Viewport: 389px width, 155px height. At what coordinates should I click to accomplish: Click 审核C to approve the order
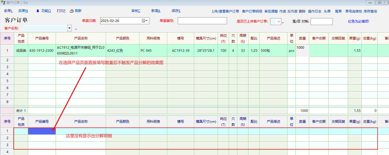click(x=136, y=11)
